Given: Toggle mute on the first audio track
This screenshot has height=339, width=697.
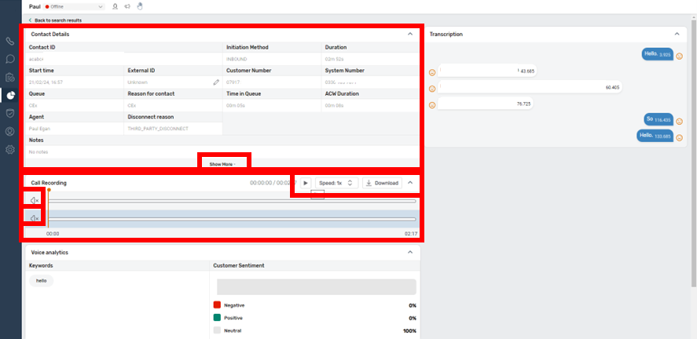Looking at the screenshot, I should [x=34, y=201].
